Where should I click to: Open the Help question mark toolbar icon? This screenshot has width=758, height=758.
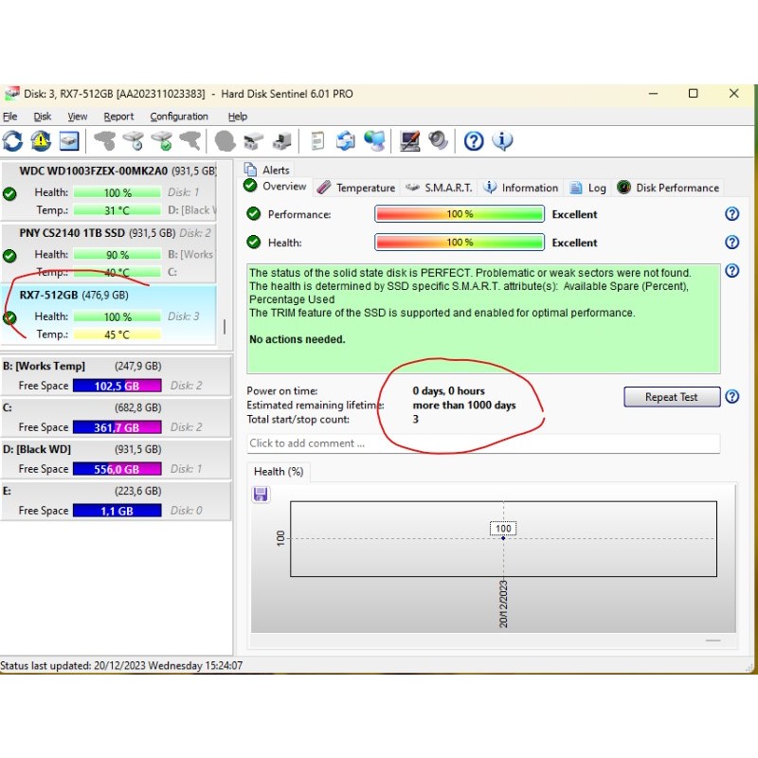474,141
